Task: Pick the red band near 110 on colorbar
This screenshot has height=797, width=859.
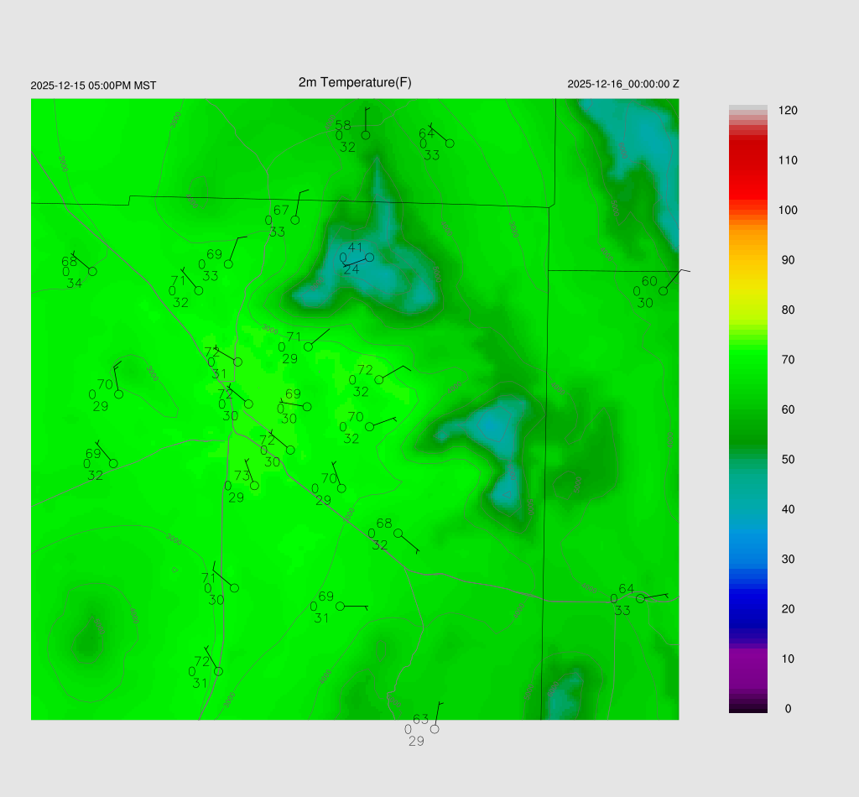Action: pos(748,160)
